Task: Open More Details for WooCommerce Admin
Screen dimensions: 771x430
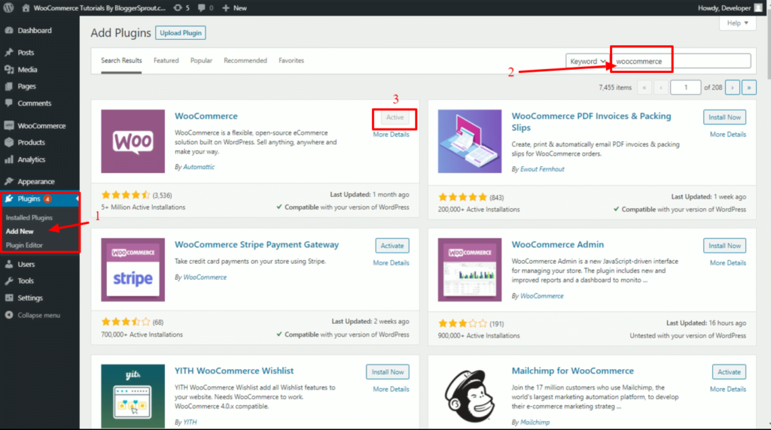Action: (728, 262)
